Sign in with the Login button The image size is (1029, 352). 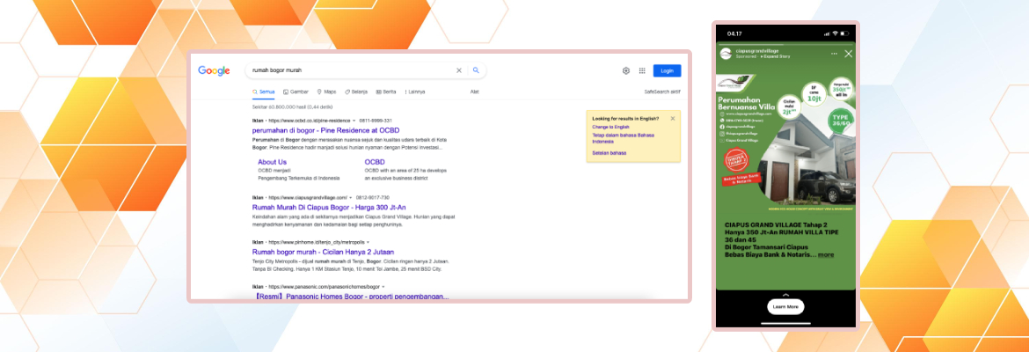667,71
